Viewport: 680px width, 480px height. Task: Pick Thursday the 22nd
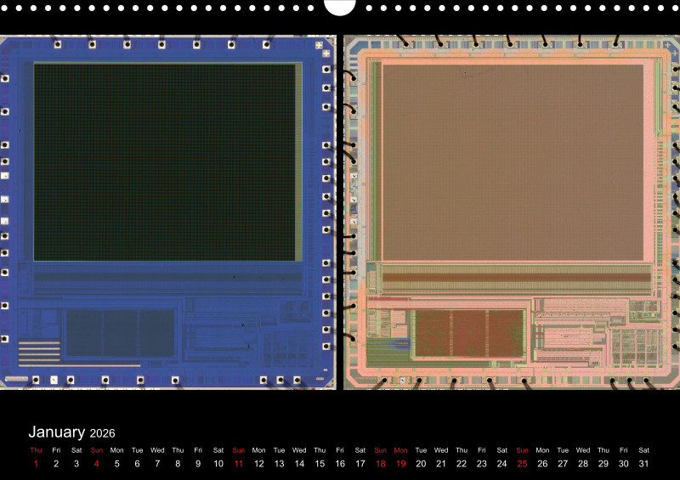[x=462, y=464]
